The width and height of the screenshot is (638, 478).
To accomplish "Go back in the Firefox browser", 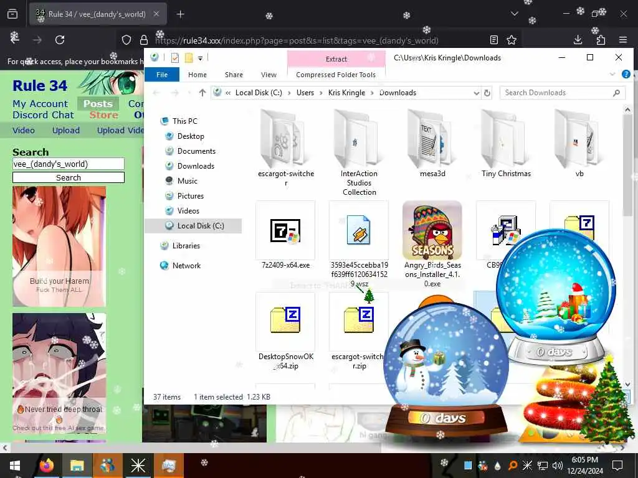I will pos(15,39).
